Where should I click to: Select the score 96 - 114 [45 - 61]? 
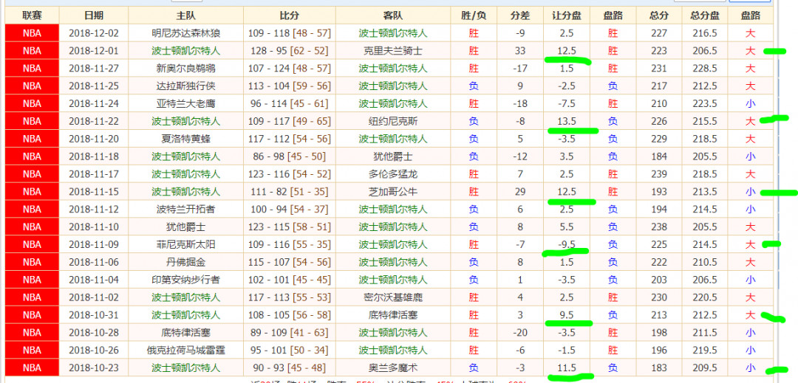[290, 103]
